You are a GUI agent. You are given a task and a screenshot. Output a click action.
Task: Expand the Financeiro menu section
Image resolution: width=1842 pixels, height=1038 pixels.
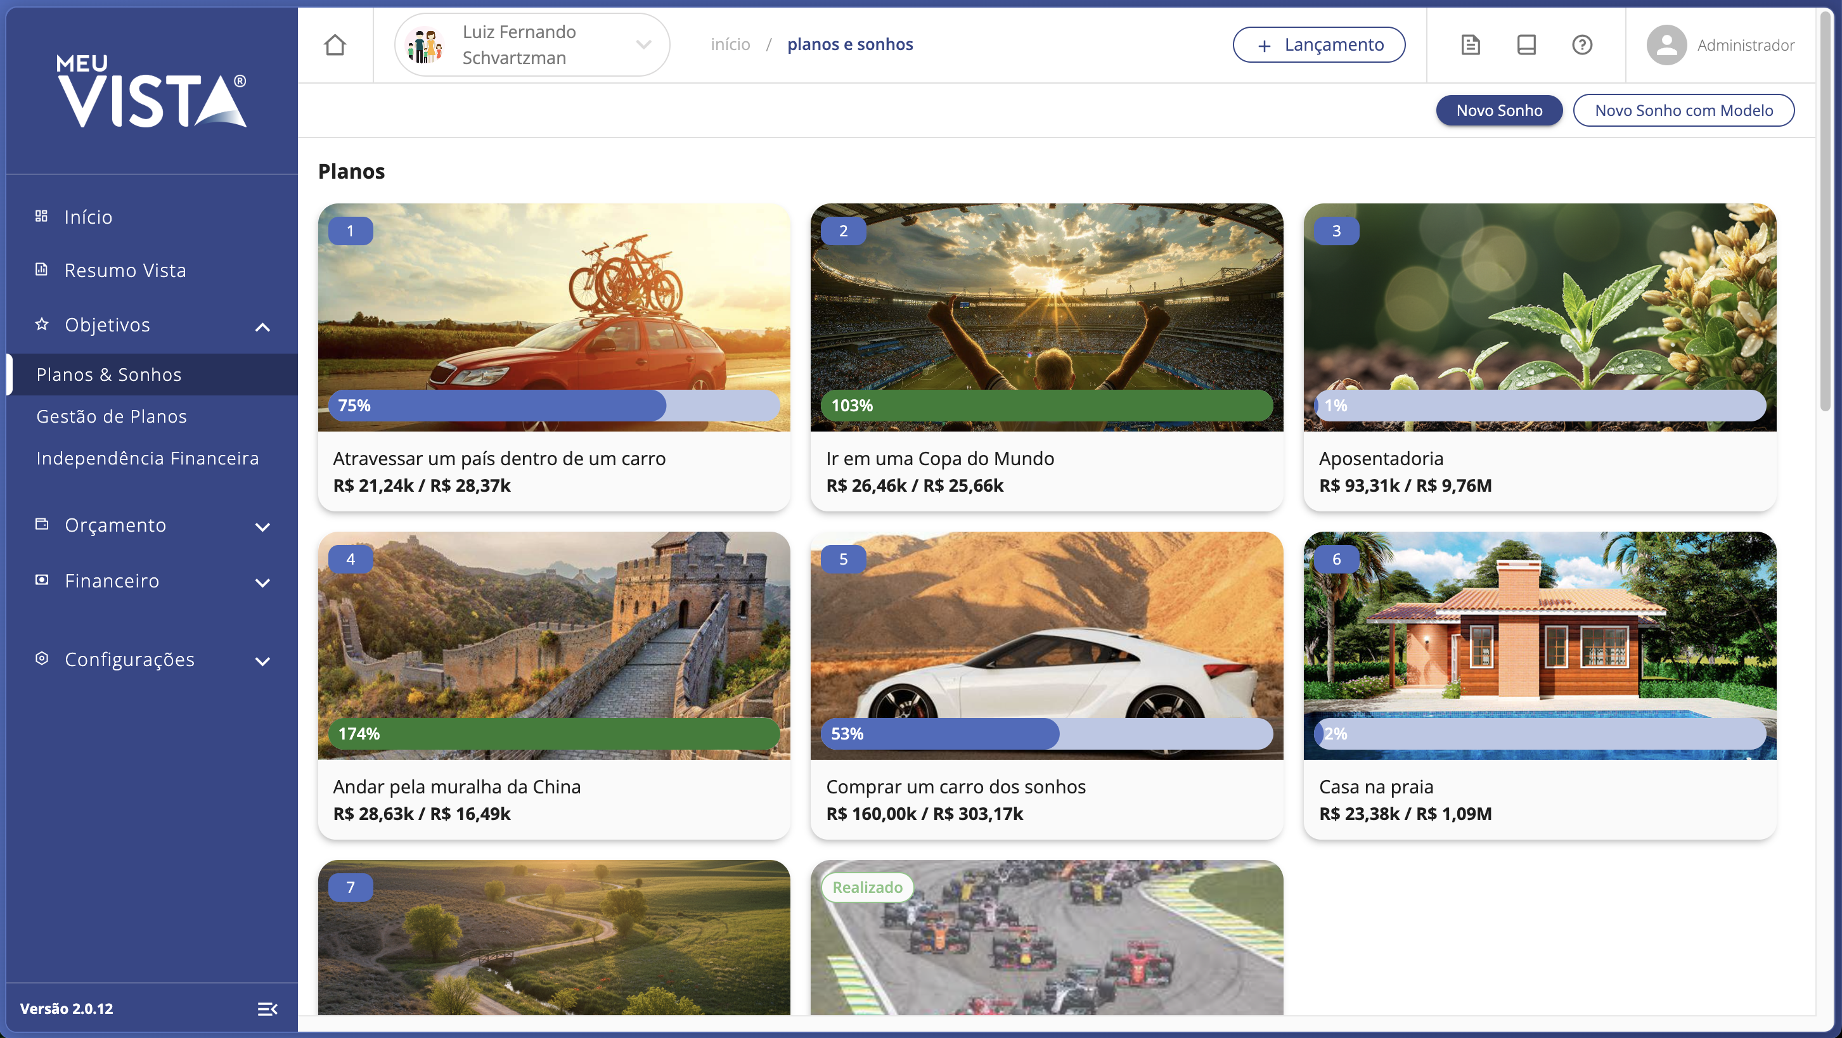click(x=262, y=582)
